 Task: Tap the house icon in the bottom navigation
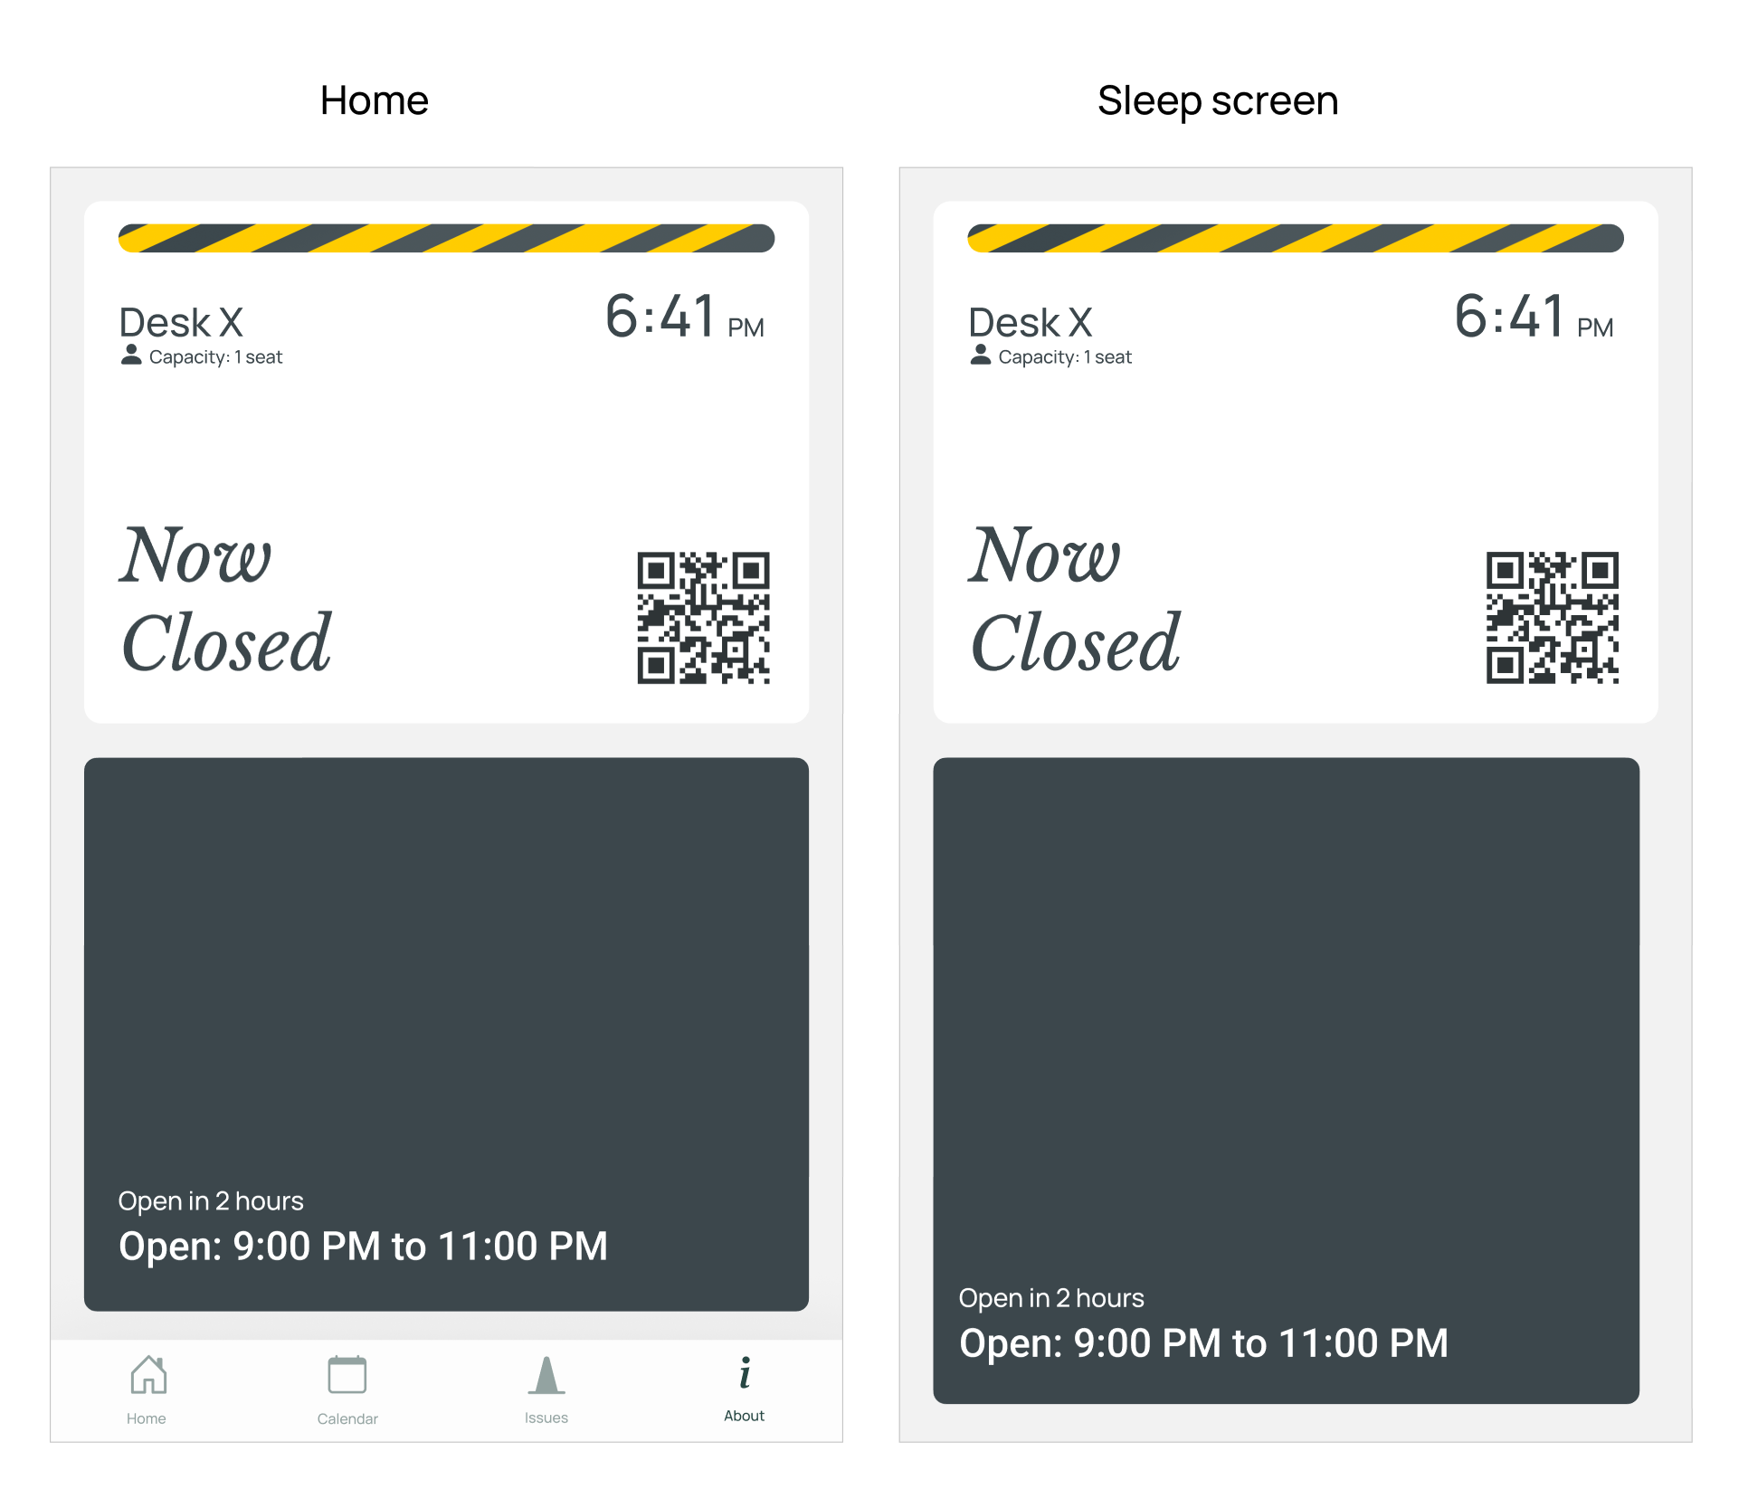point(147,1375)
